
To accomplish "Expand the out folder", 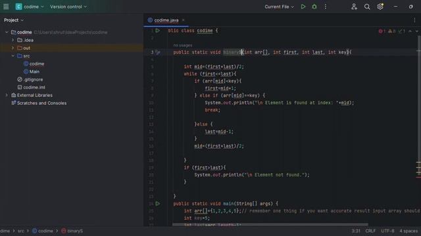I will point(12,48).
